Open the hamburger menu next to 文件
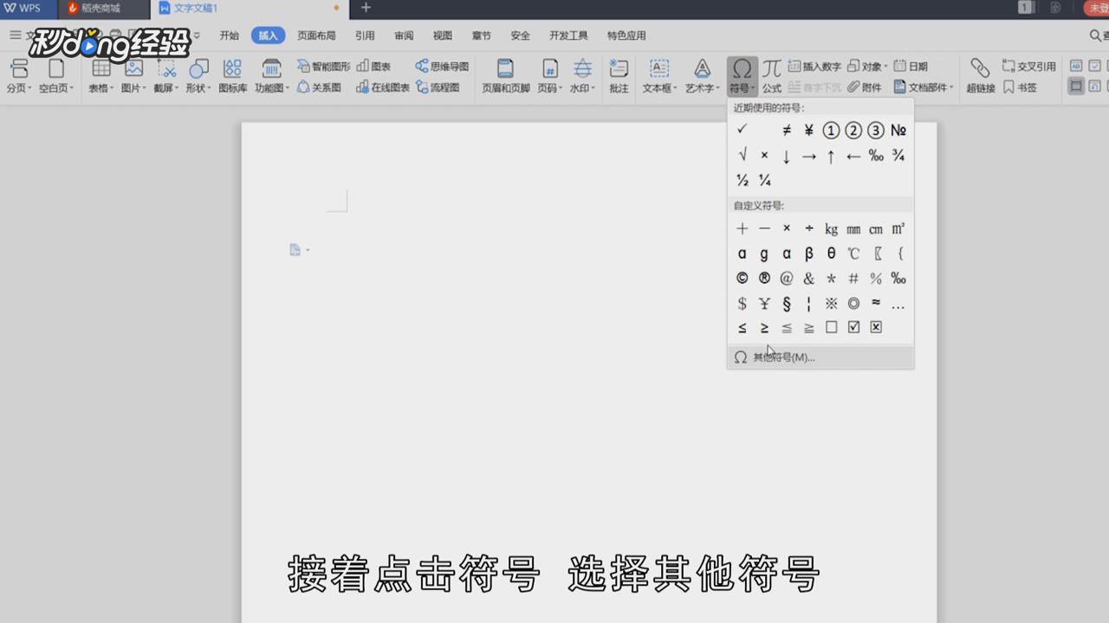 pos(15,35)
